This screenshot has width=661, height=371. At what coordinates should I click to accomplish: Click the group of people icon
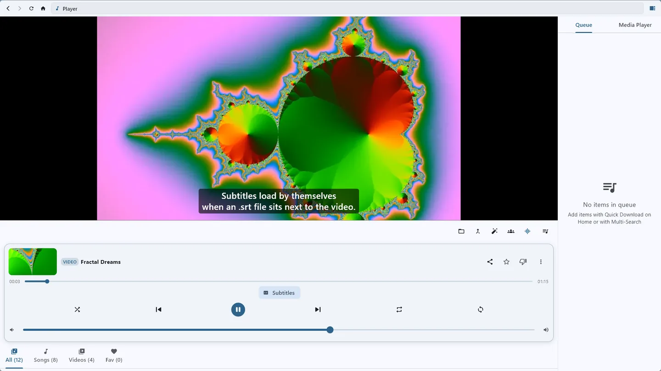(x=511, y=231)
